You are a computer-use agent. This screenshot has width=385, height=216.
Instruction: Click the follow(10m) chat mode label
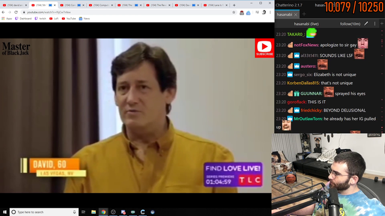coord(350,24)
